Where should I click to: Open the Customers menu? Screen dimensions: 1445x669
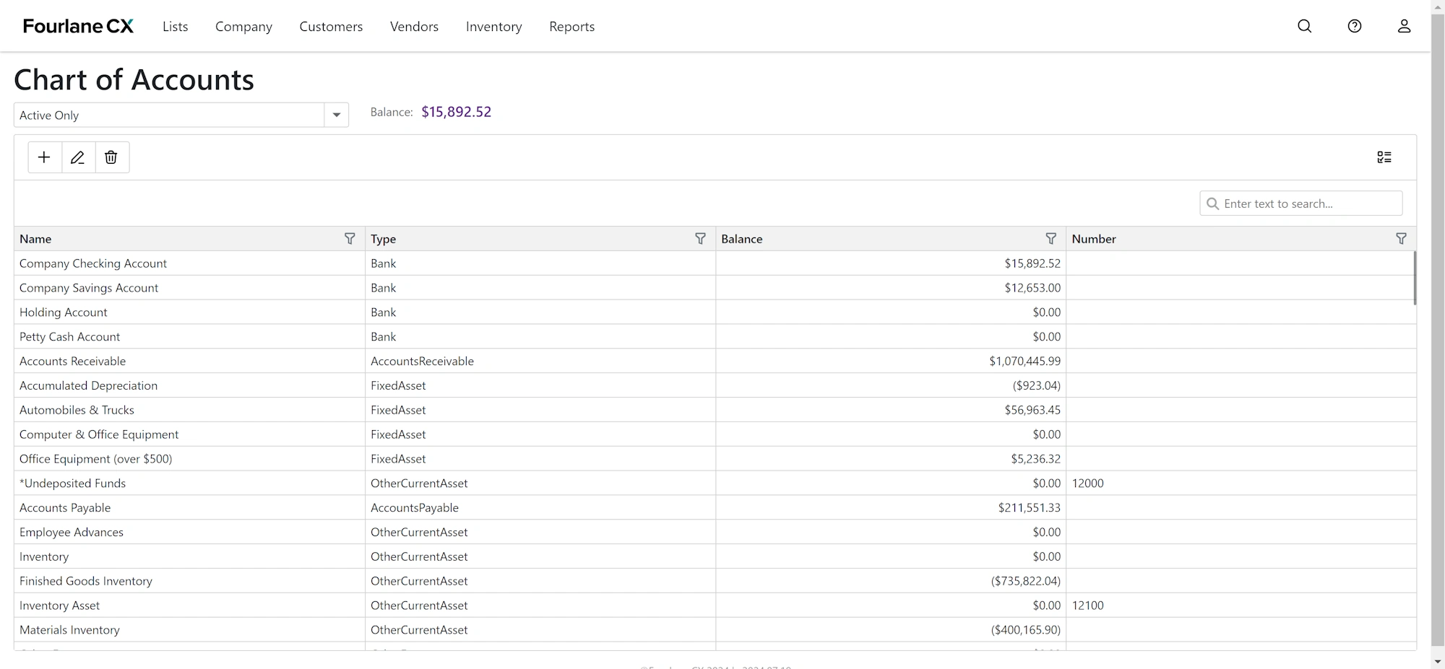point(331,27)
